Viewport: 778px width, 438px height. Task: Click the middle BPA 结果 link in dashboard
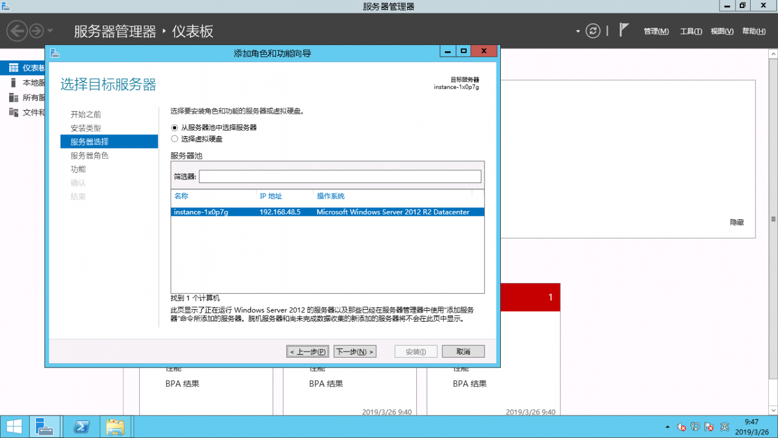(326, 384)
